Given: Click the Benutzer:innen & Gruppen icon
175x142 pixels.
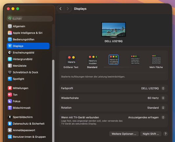Looking at the screenshot, I should (x=10, y=137).
